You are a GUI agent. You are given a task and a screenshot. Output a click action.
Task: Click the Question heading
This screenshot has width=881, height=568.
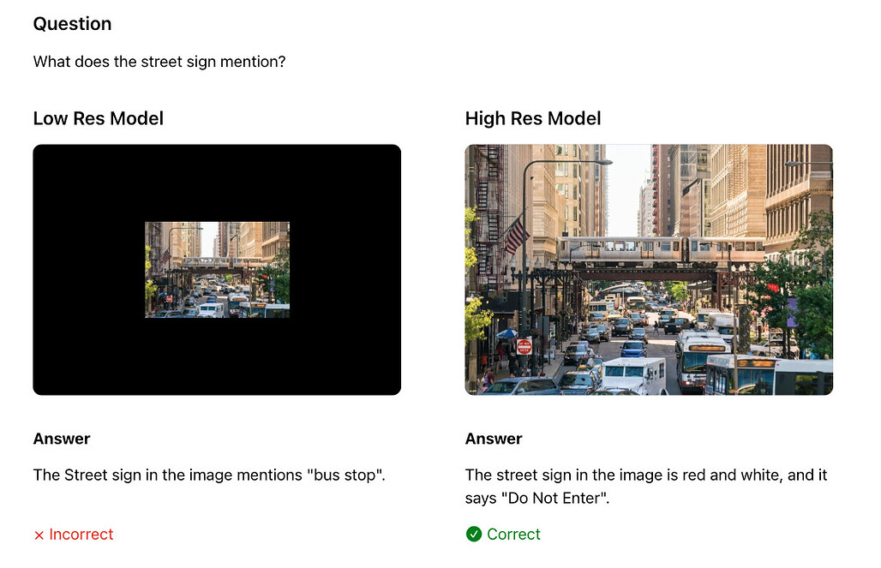pyautogui.click(x=72, y=24)
